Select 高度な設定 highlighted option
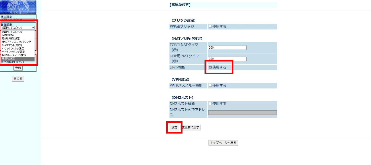Viewport: 371px width, 165px height. click(x=9, y=59)
